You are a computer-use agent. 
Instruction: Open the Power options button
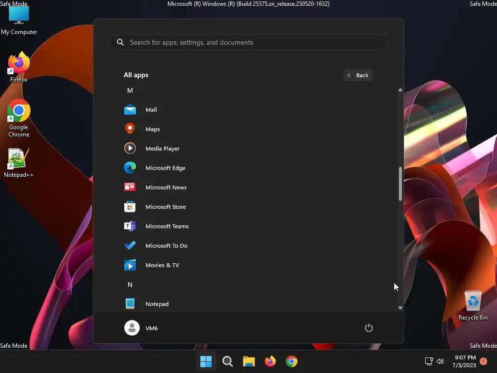(369, 328)
